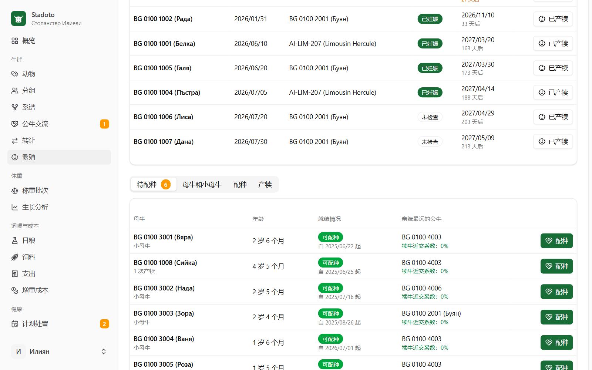
Task: Click sire AI-LIM-207 (Limousin Hercule) in Пъстра row
Action: (333, 92)
